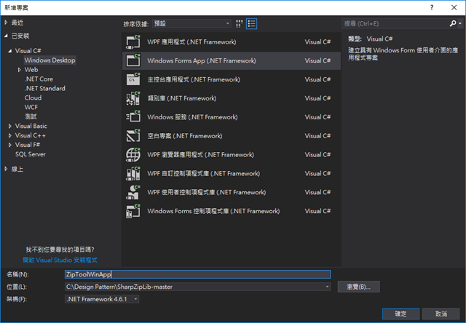Expand the Visual Basic node

coord(10,126)
